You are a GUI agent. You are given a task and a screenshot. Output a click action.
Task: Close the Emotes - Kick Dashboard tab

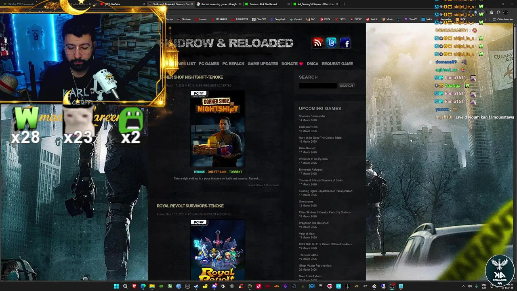[x=288, y=4]
